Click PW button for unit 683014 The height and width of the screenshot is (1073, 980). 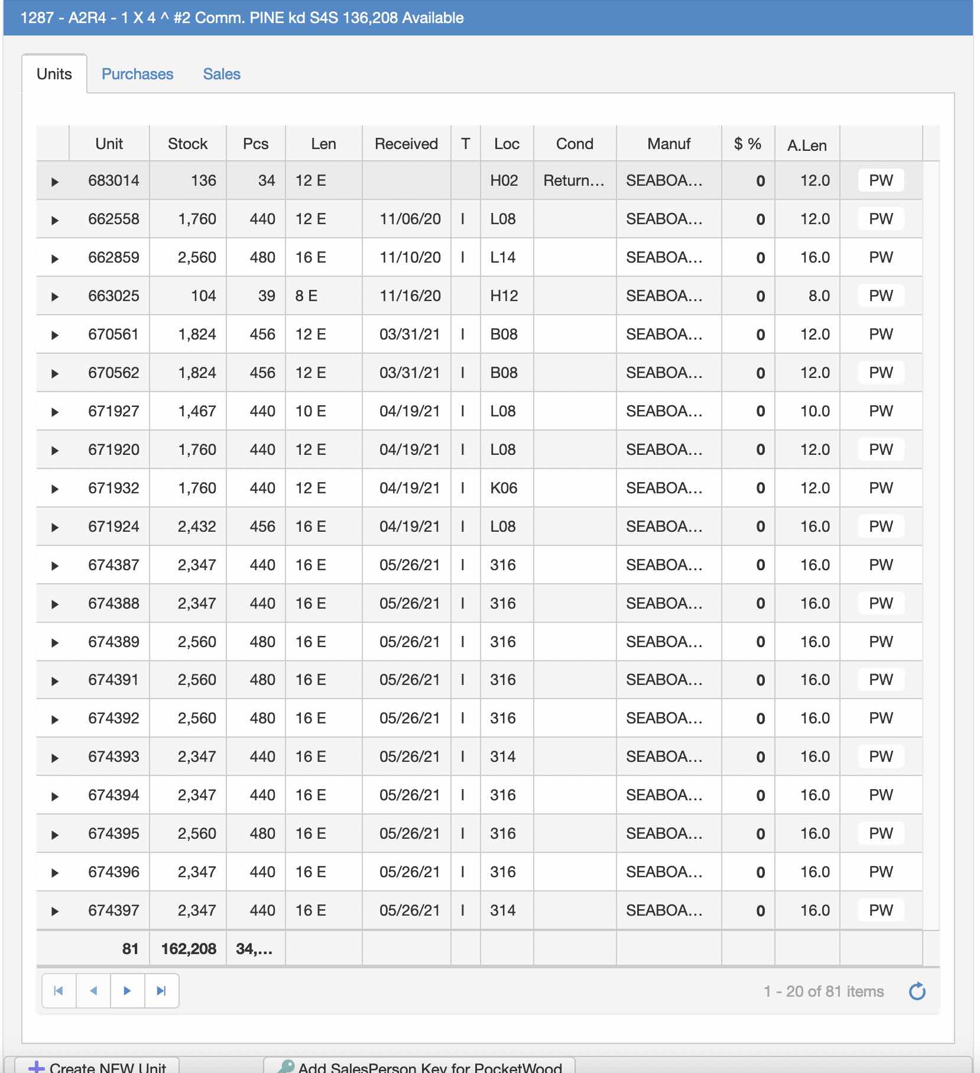(881, 180)
